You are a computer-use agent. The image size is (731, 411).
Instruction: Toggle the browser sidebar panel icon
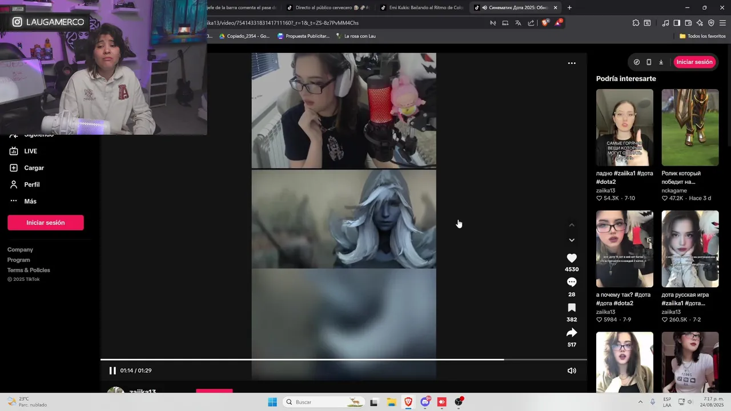coord(677,23)
